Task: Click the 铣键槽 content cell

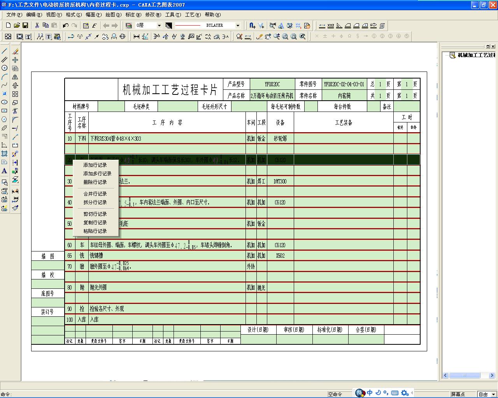Action: click(x=167, y=256)
